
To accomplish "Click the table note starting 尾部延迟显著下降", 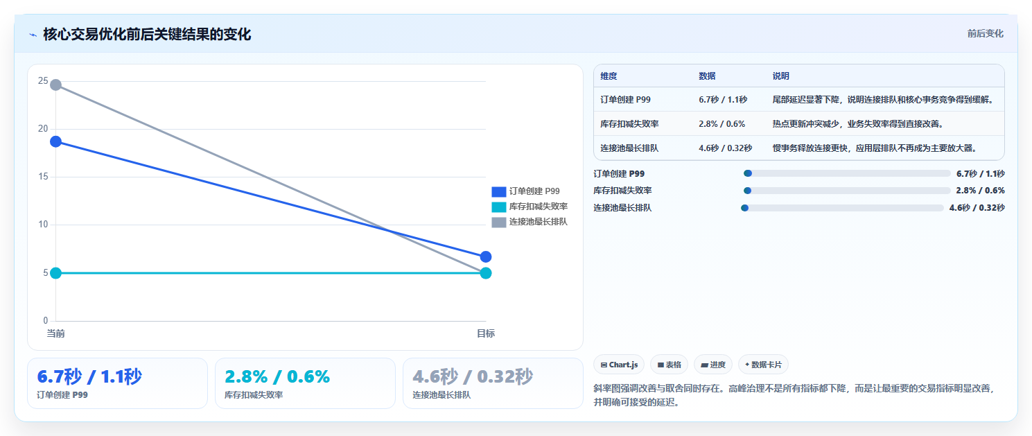I will click(884, 100).
